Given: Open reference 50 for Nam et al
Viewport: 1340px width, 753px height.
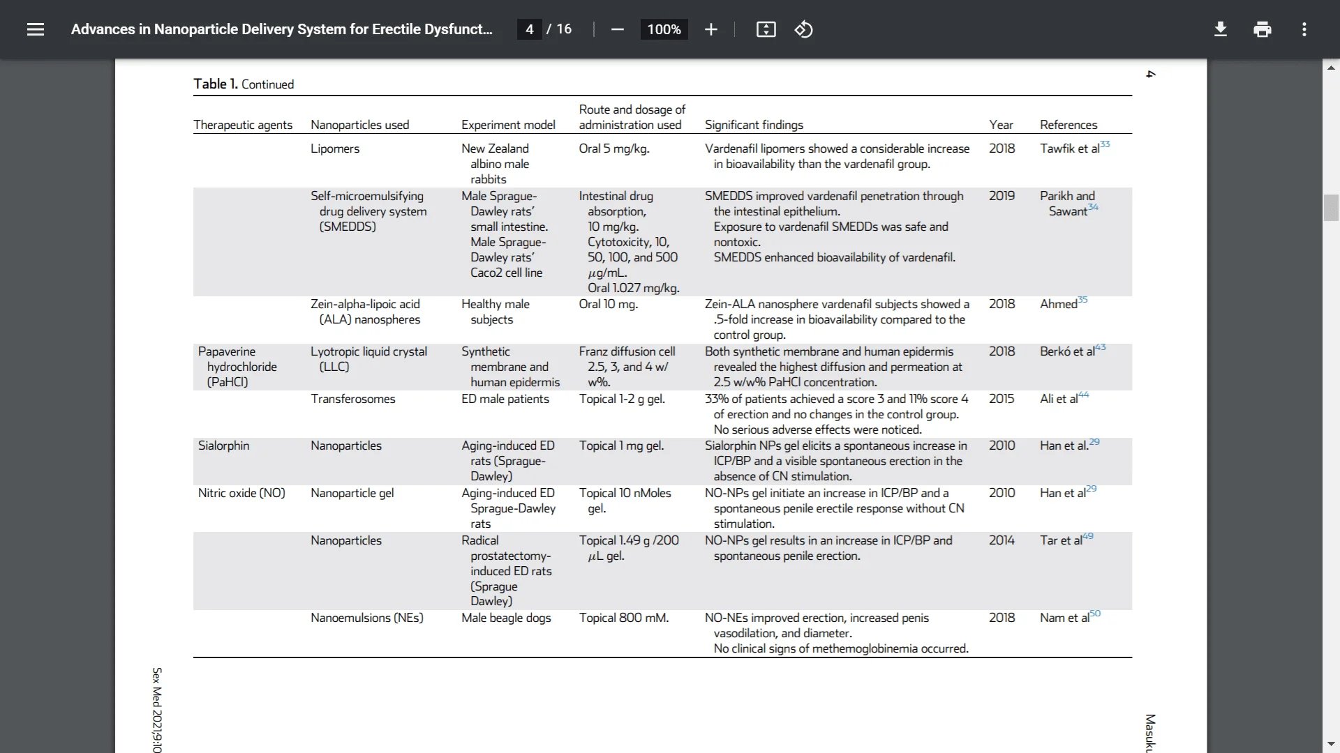Looking at the screenshot, I should (1095, 614).
